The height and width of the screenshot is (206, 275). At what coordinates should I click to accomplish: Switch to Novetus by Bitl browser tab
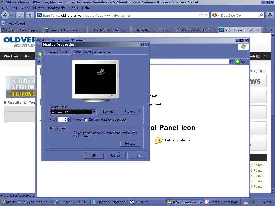(153, 30)
